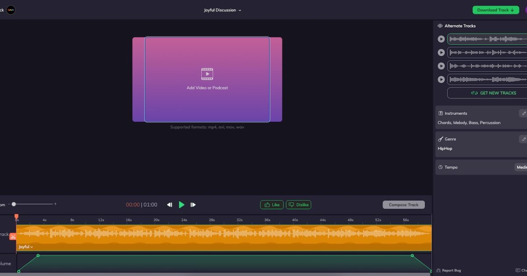
Task: Play the first alternate track
Action: pyautogui.click(x=441, y=39)
